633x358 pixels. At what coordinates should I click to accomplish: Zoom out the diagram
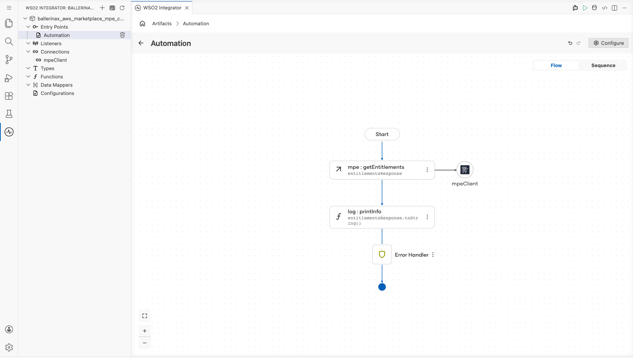coord(145,343)
